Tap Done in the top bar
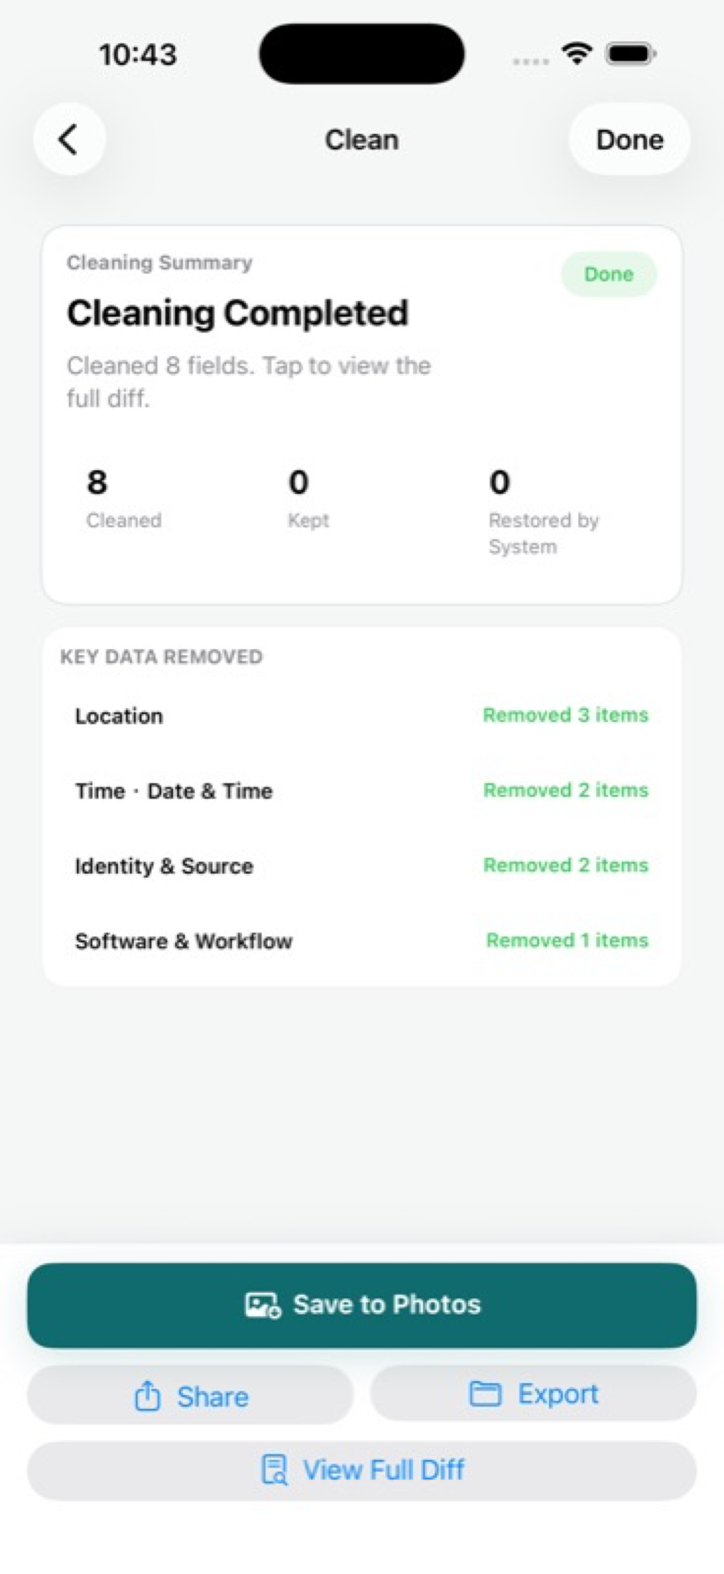 [629, 139]
